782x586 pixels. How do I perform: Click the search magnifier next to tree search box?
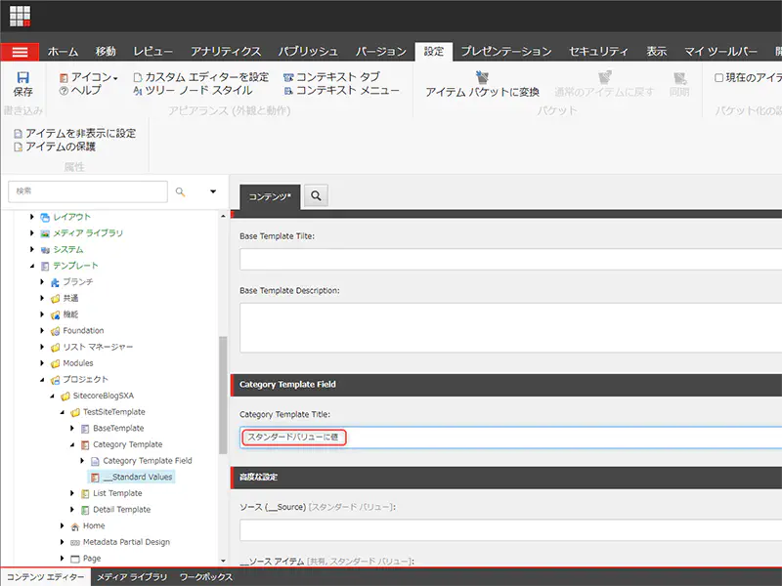(x=180, y=191)
